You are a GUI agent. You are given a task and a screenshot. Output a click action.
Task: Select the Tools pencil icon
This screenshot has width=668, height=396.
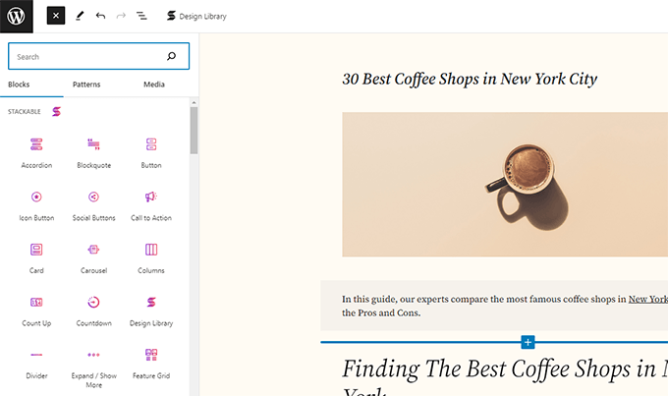80,17
